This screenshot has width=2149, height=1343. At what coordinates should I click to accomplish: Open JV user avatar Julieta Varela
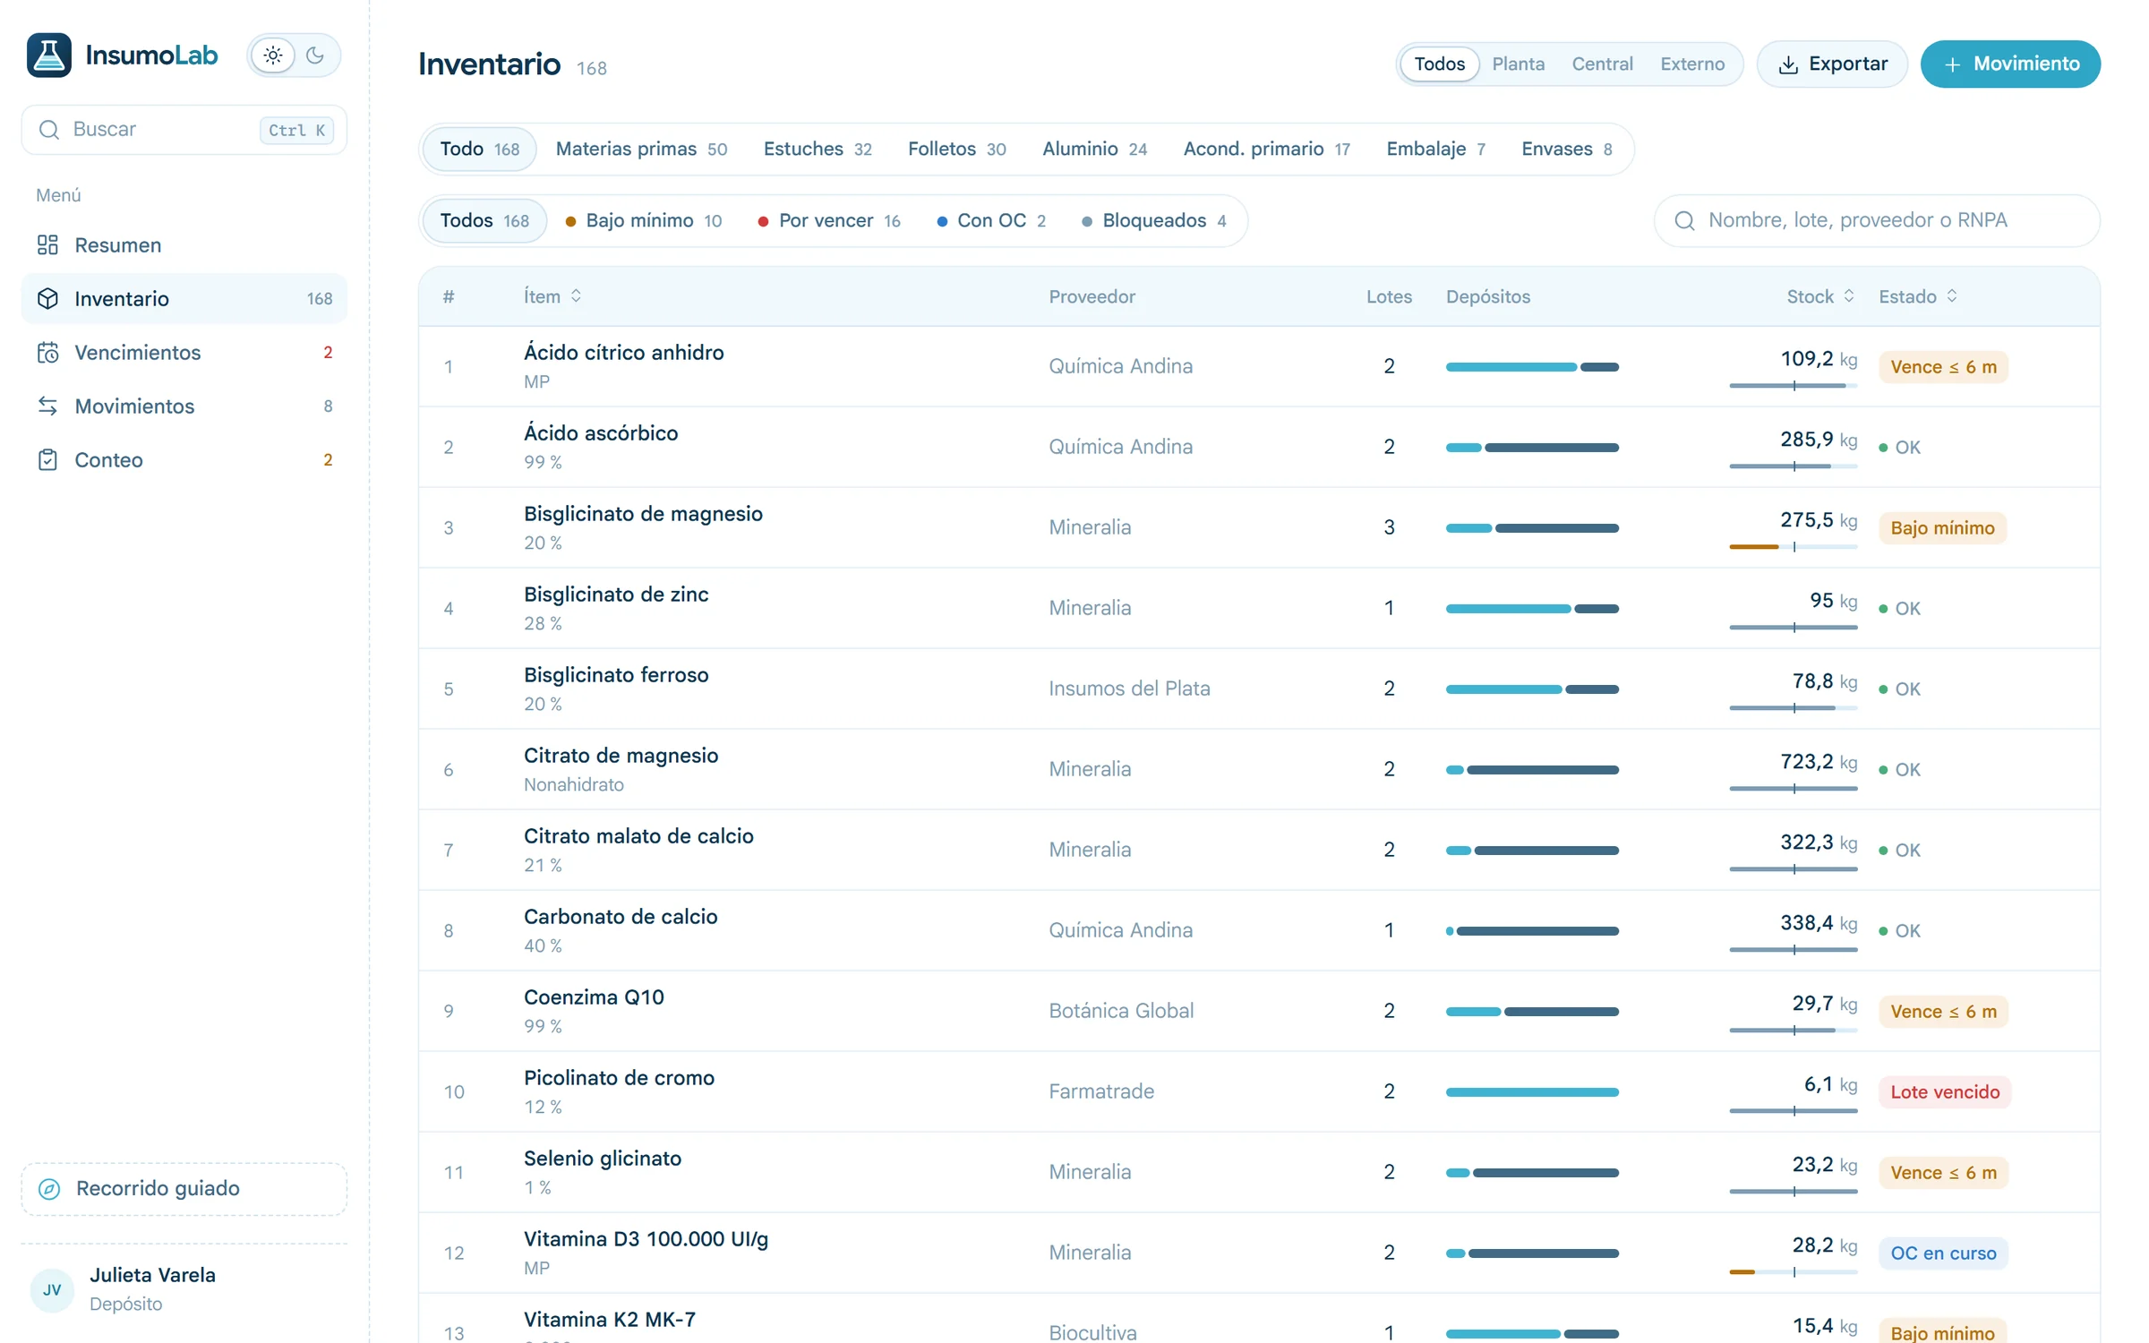click(52, 1289)
